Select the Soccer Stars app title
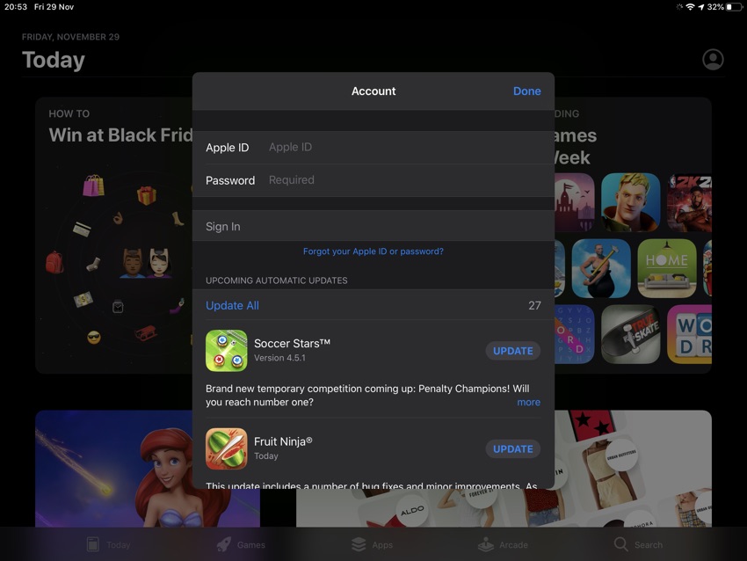 coord(292,343)
